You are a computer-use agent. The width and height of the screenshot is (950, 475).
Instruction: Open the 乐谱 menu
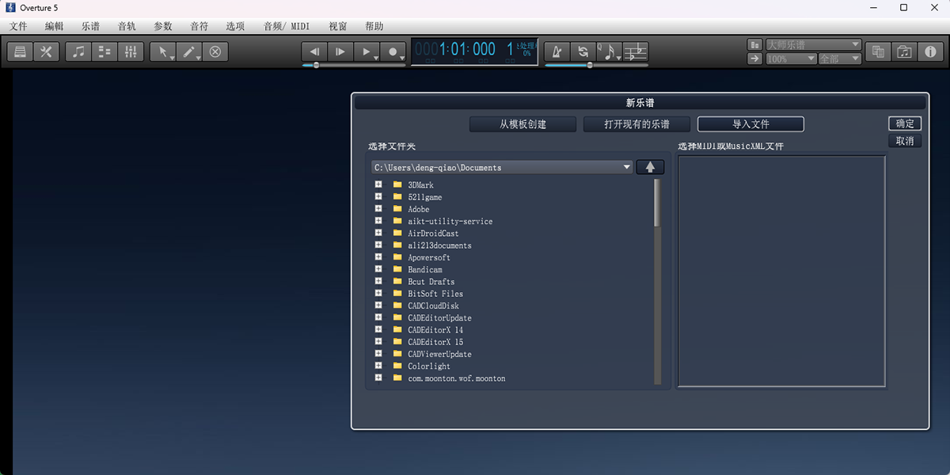(x=90, y=26)
